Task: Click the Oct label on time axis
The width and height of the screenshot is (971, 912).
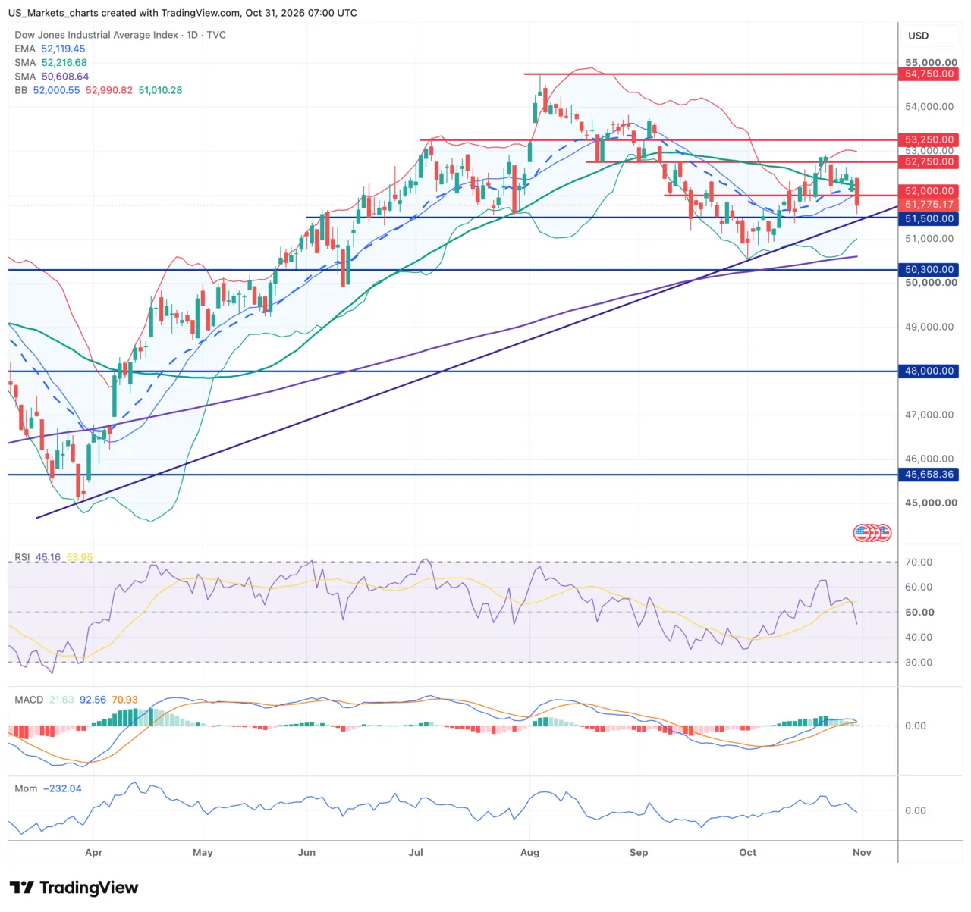Action: click(748, 852)
